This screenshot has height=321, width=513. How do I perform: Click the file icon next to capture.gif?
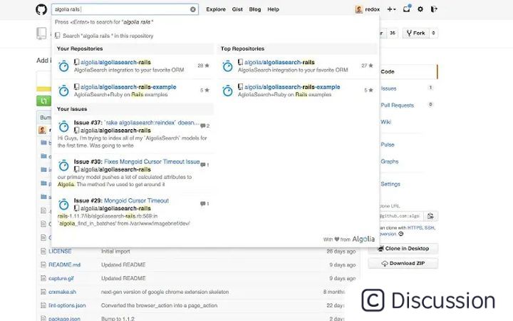coord(43,278)
